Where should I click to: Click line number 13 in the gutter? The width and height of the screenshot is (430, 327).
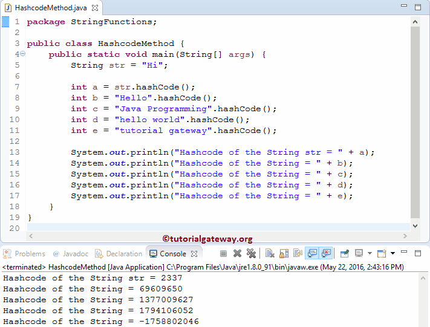coord(15,152)
